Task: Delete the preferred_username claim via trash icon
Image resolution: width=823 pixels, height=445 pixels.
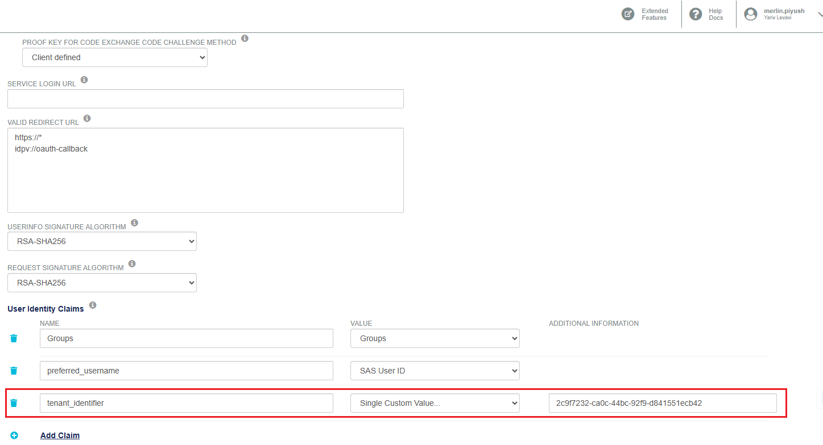Action: (x=14, y=371)
